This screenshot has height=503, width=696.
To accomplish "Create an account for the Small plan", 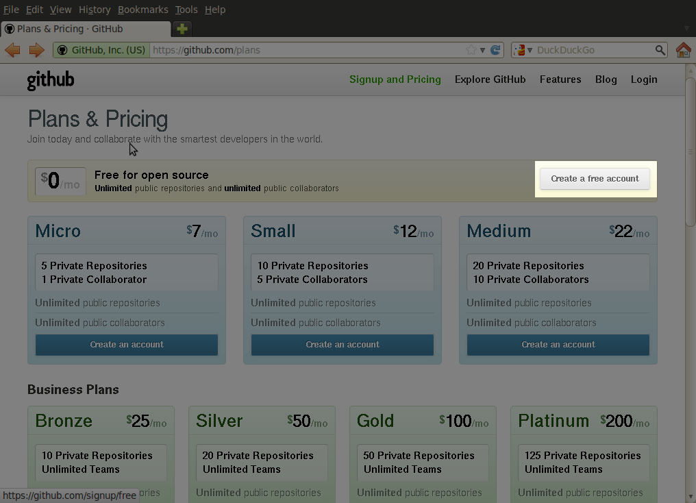I will [x=343, y=345].
